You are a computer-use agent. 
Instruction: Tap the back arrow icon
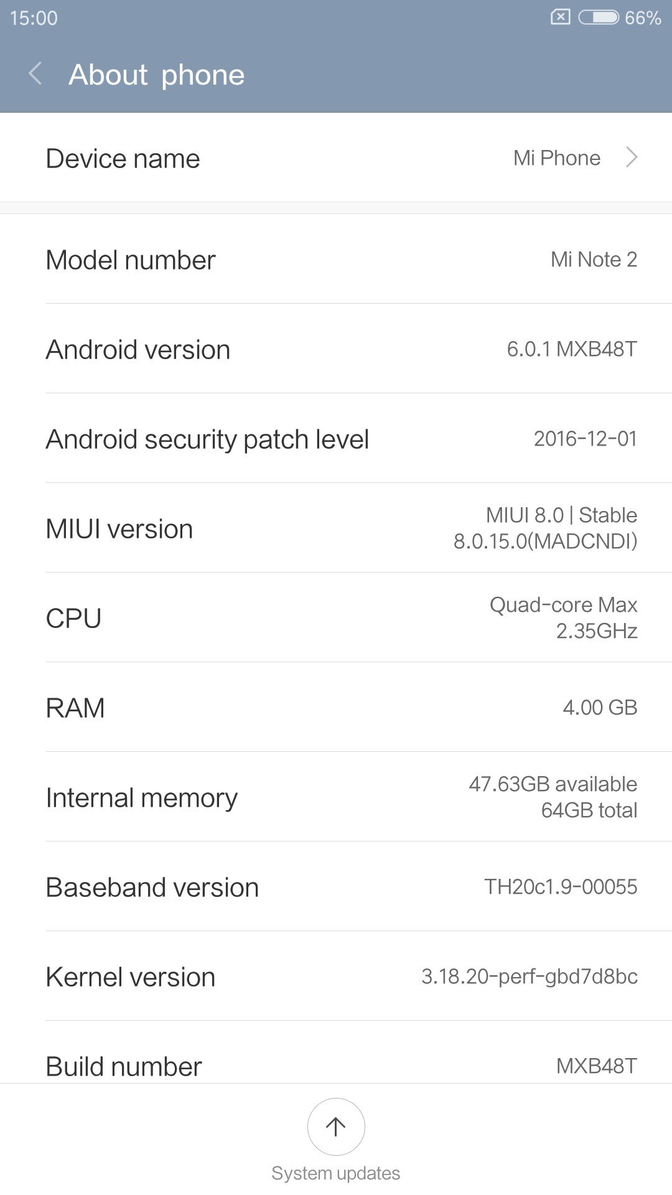coord(35,74)
